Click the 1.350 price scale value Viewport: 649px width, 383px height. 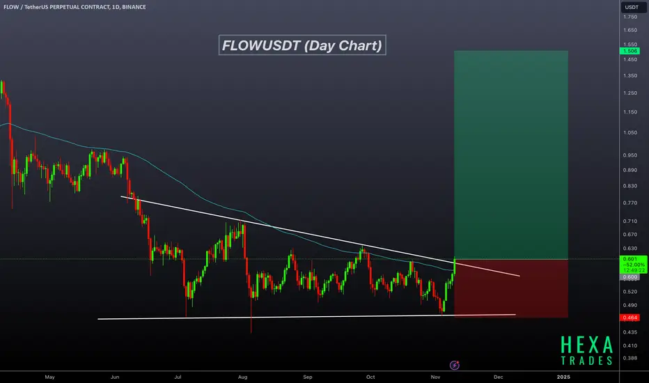[x=630, y=76]
